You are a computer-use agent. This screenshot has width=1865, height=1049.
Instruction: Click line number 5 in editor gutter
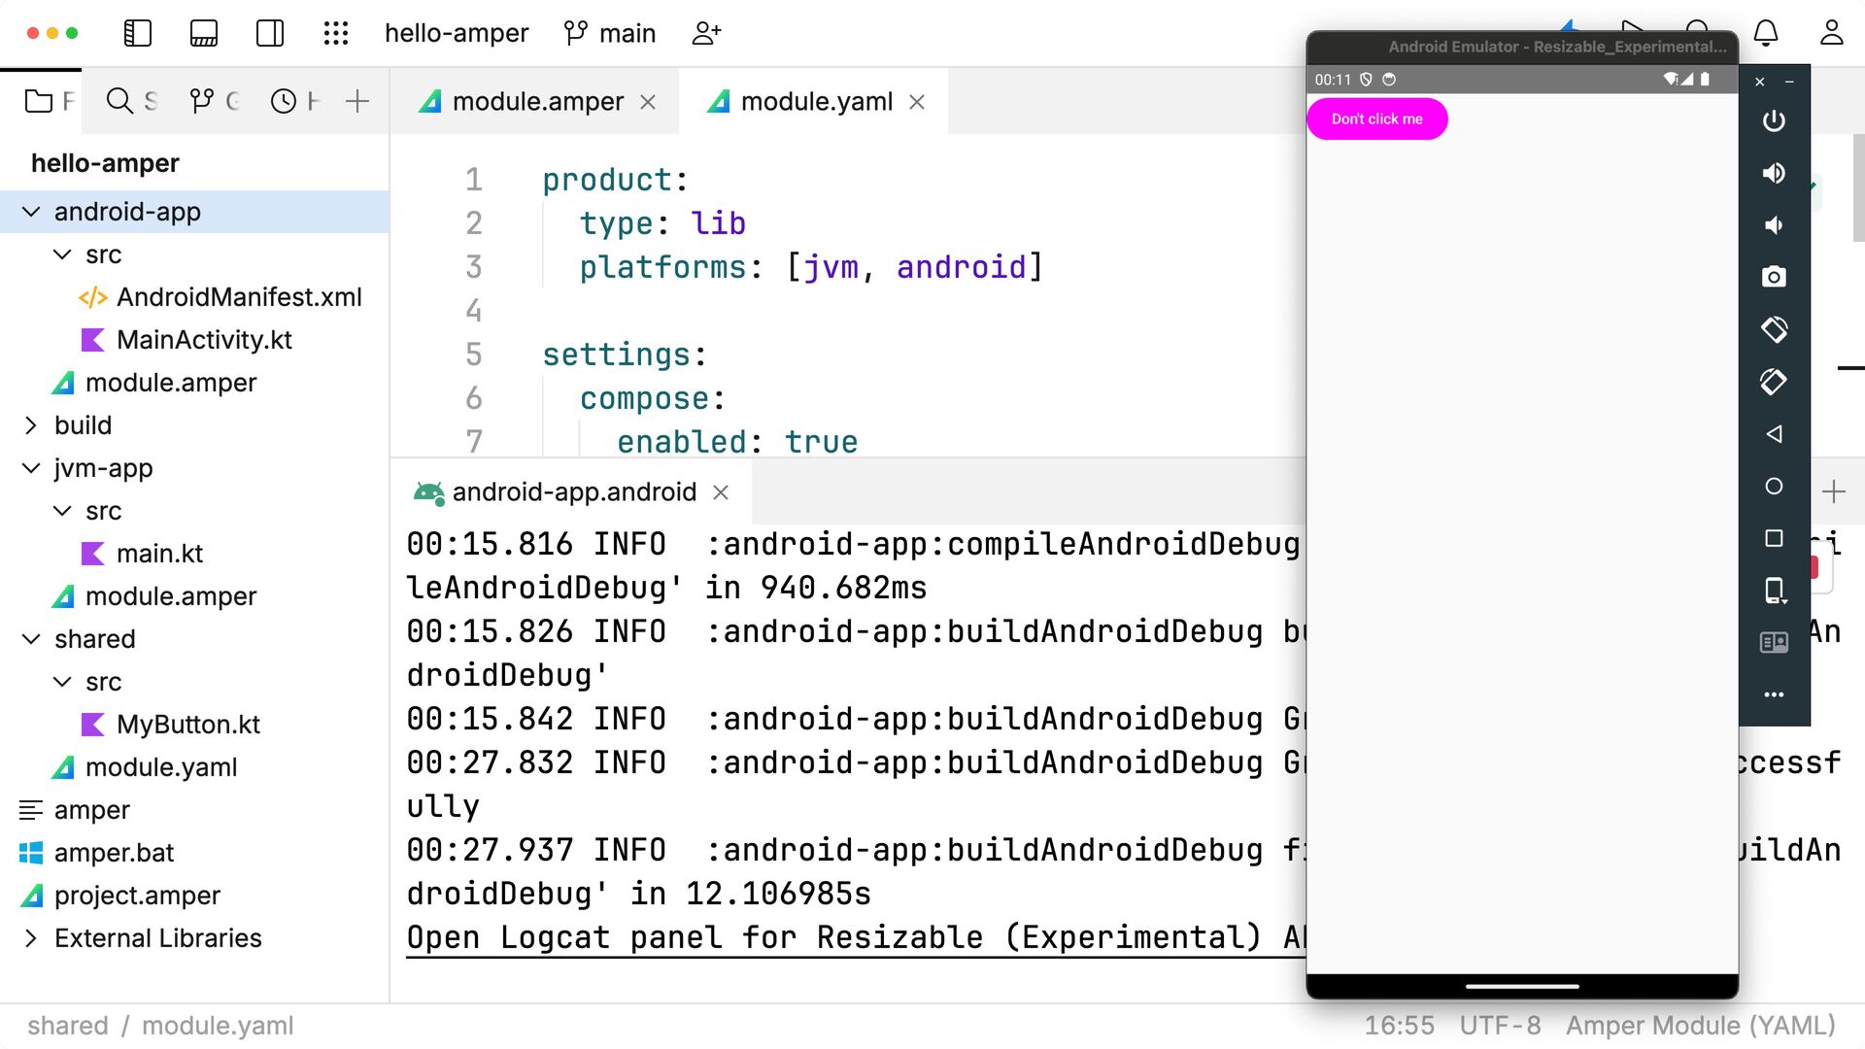click(473, 355)
